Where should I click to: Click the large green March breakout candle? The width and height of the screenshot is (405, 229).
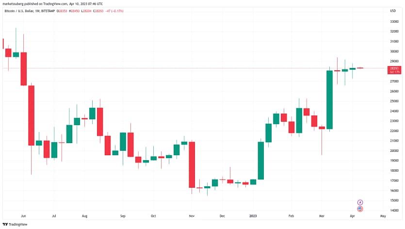point(329,99)
